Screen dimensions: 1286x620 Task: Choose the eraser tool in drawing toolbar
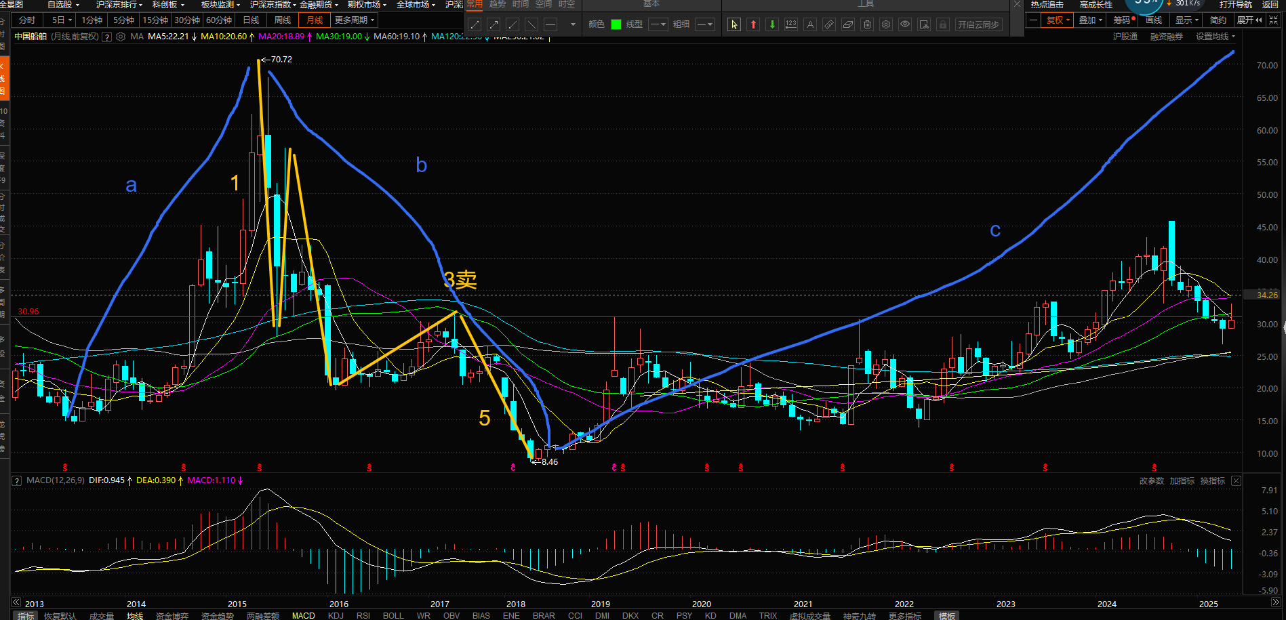(x=847, y=24)
